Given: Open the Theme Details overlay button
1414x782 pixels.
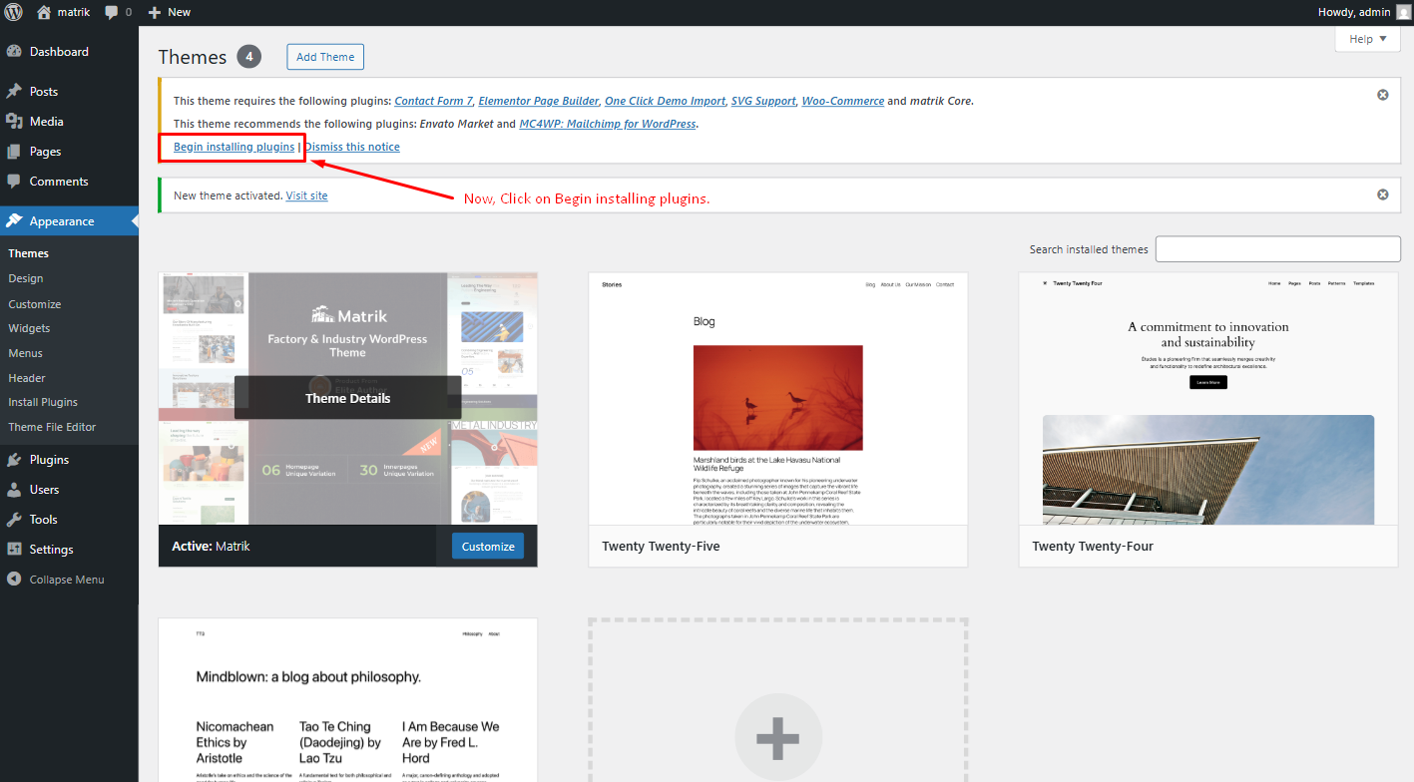Looking at the screenshot, I should click(348, 398).
